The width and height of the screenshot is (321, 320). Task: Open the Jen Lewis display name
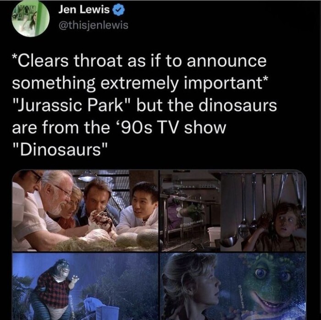click(84, 10)
